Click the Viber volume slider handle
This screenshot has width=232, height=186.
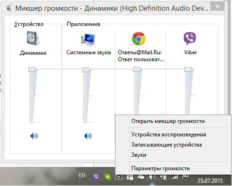click(188, 70)
